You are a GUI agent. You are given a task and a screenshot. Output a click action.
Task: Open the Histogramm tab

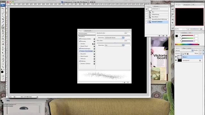tap(187, 5)
